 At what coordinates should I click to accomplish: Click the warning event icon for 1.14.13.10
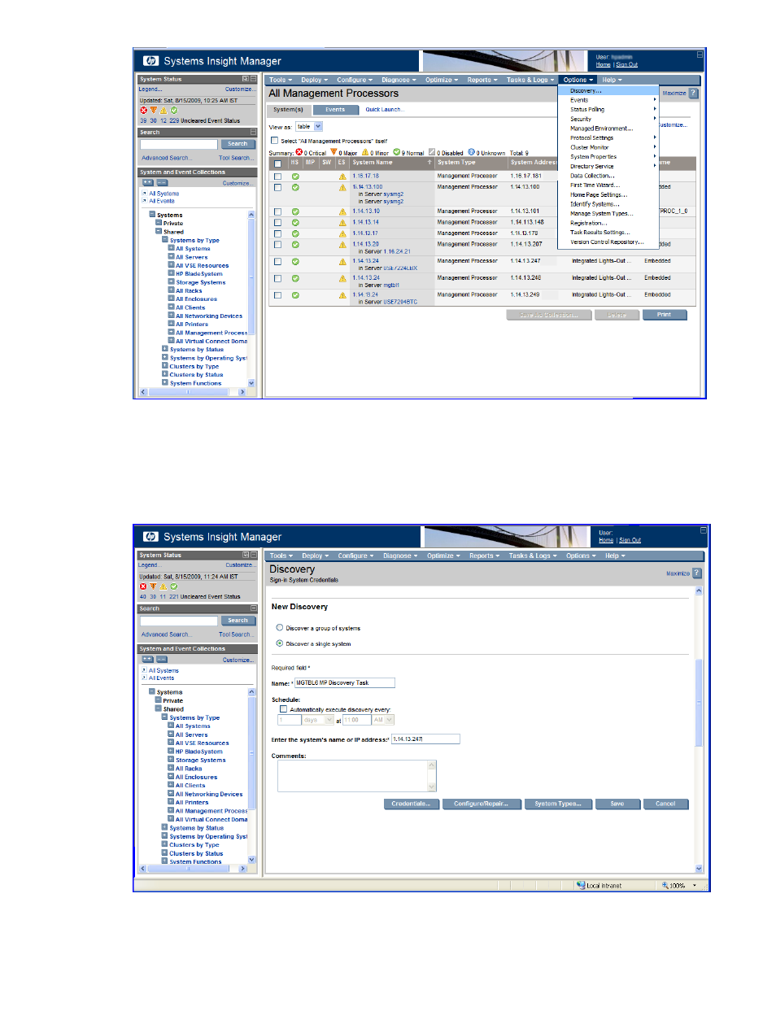pos(342,211)
